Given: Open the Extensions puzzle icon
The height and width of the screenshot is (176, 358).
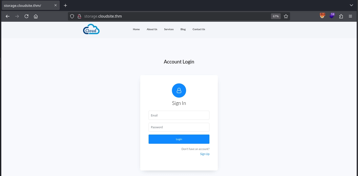Looking at the screenshot, I should (x=341, y=16).
